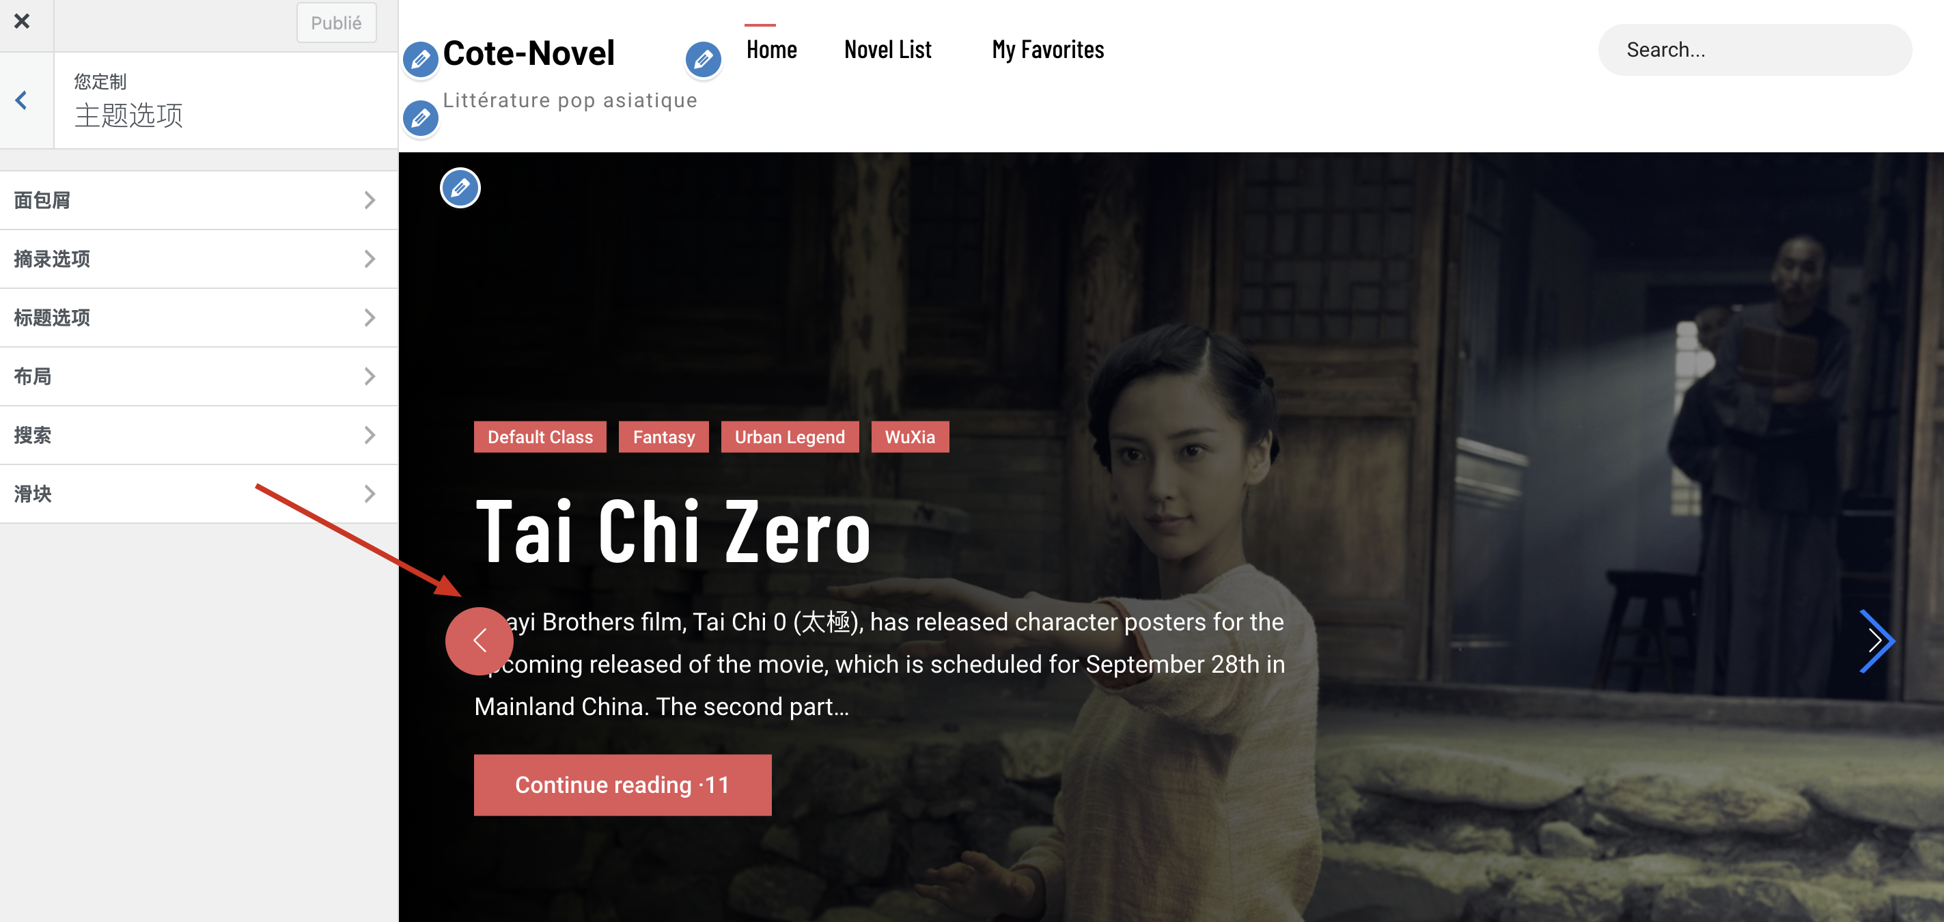
Task: Open My Favorites in the navigation
Action: pyautogui.click(x=1047, y=50)
